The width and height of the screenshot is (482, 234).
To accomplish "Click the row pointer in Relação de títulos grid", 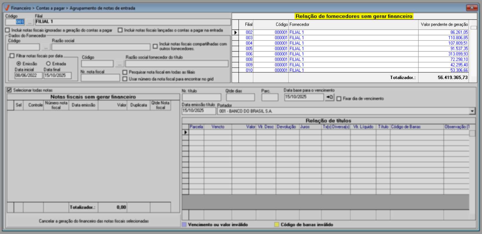I will coord(185,132).
